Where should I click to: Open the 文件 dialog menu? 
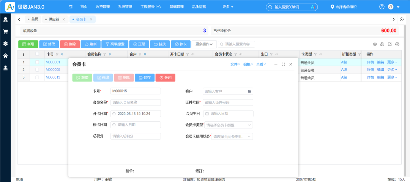click(235, 64)
